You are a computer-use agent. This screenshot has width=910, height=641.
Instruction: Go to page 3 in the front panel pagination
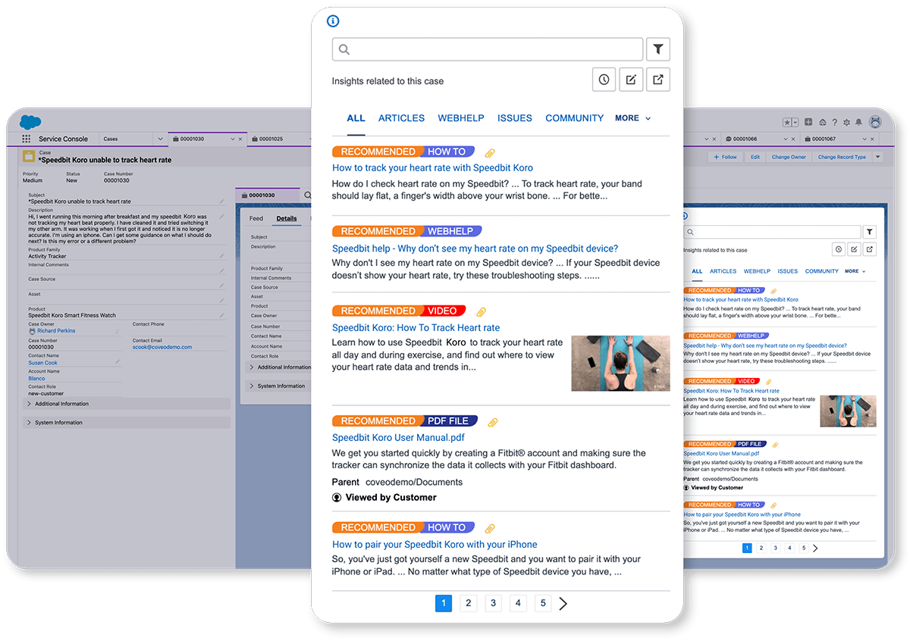pyautogui.click(x=494, y=603)
